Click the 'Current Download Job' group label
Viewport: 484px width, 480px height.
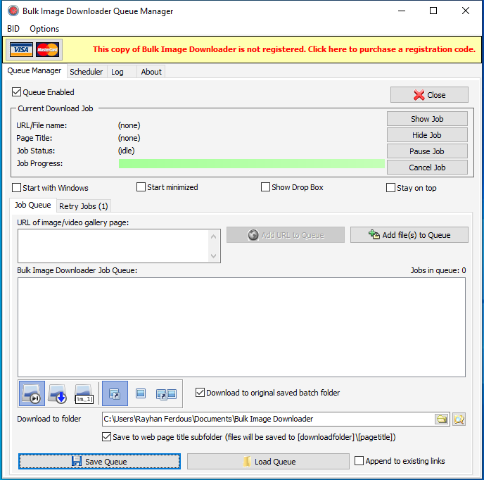(56, 108)
